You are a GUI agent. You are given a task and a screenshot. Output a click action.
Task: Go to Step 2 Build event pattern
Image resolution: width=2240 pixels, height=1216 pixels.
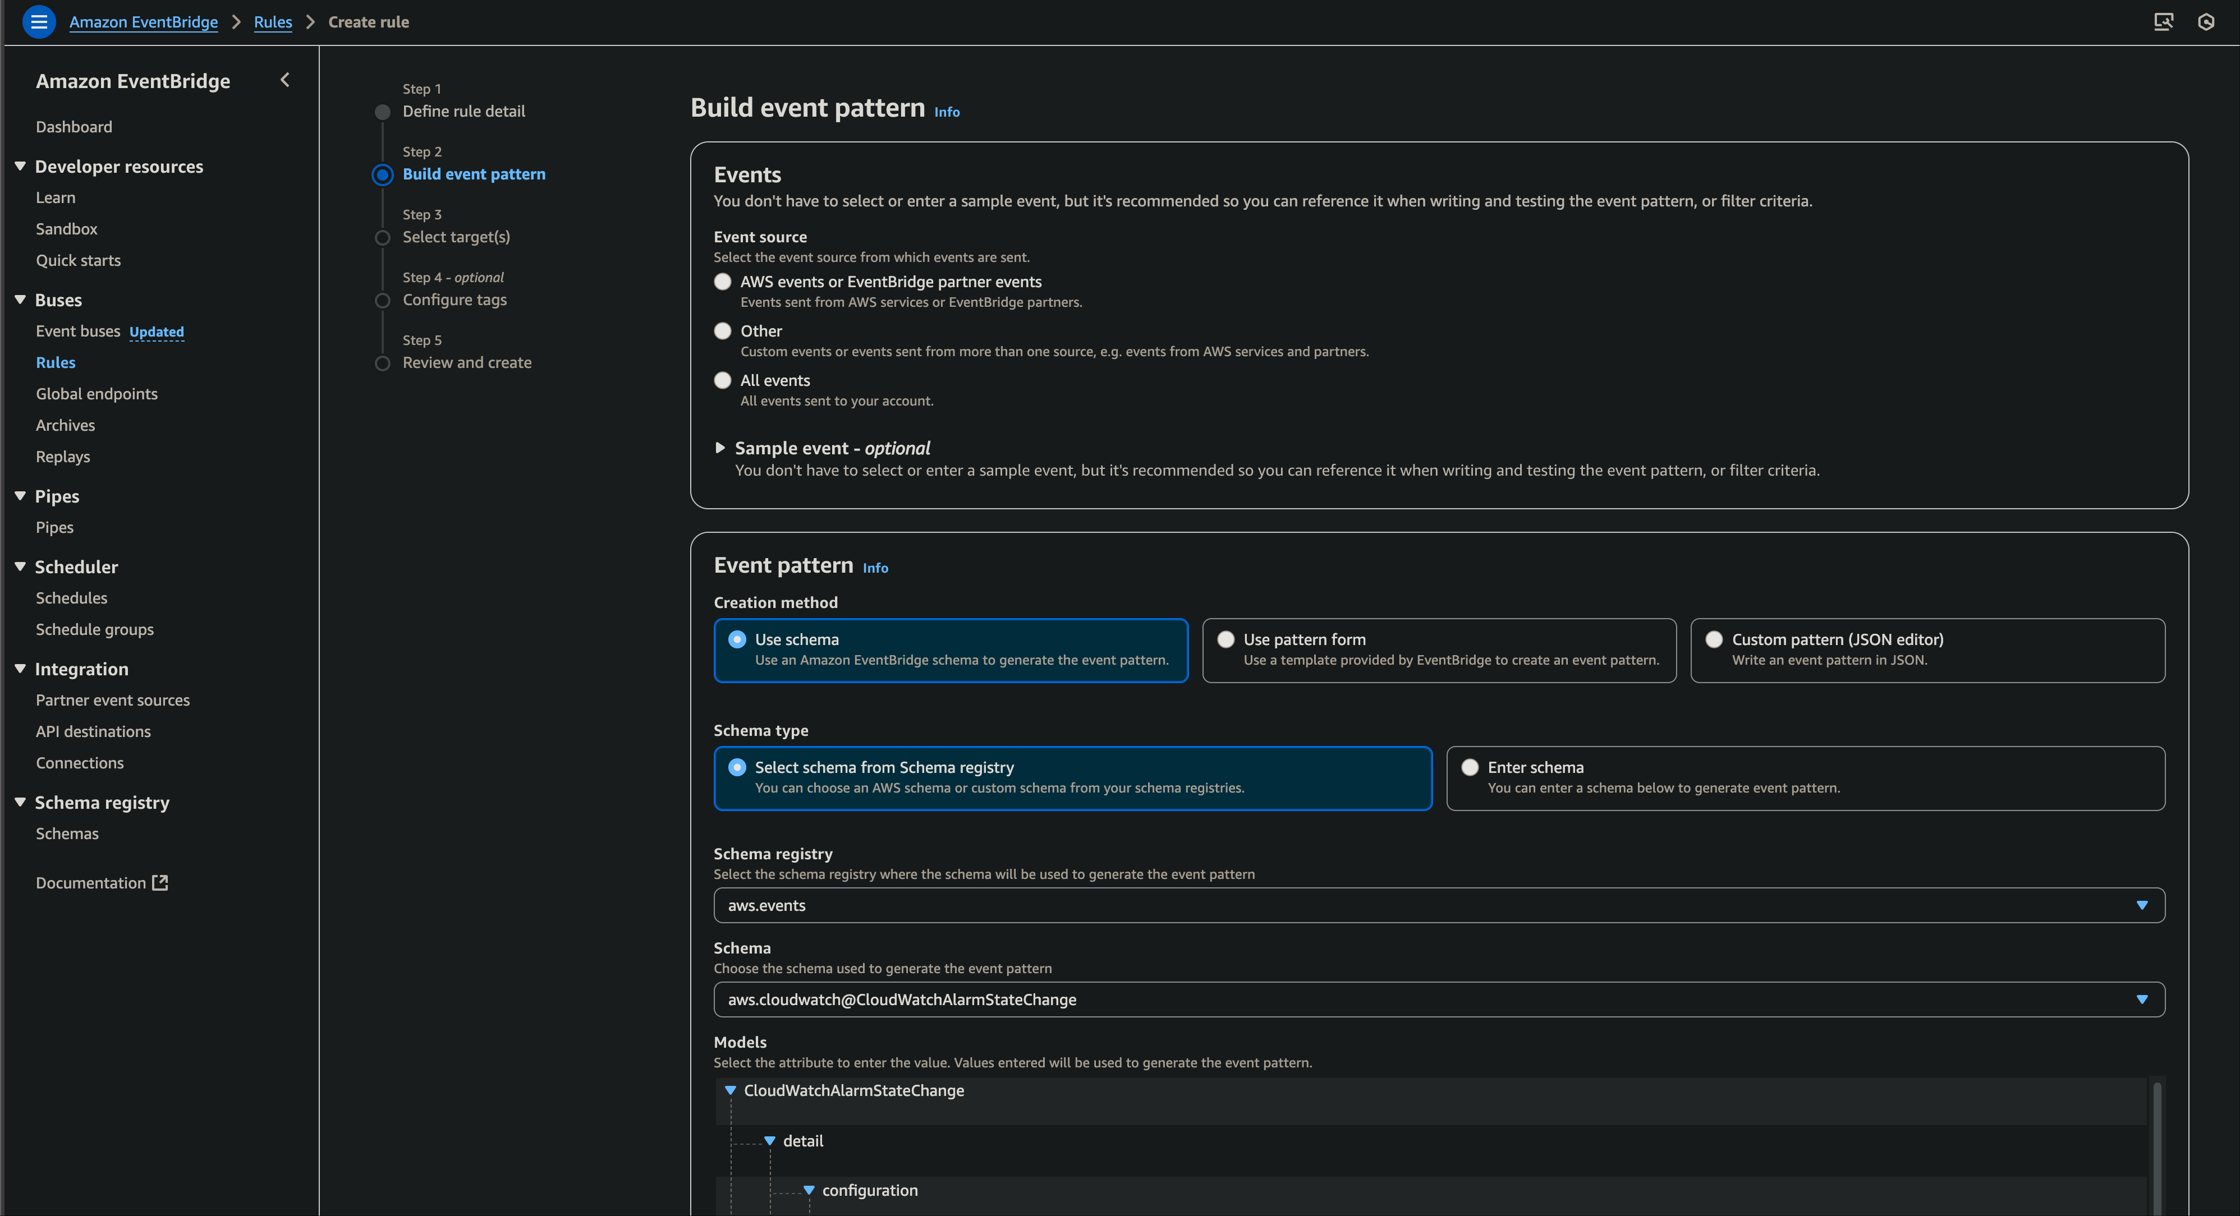click(474, 174)
